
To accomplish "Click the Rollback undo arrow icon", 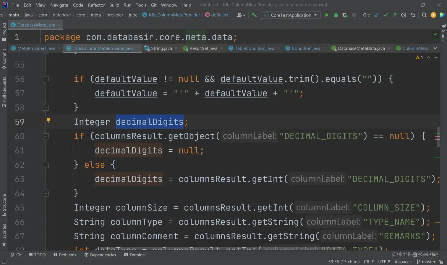I will (413, 15).
